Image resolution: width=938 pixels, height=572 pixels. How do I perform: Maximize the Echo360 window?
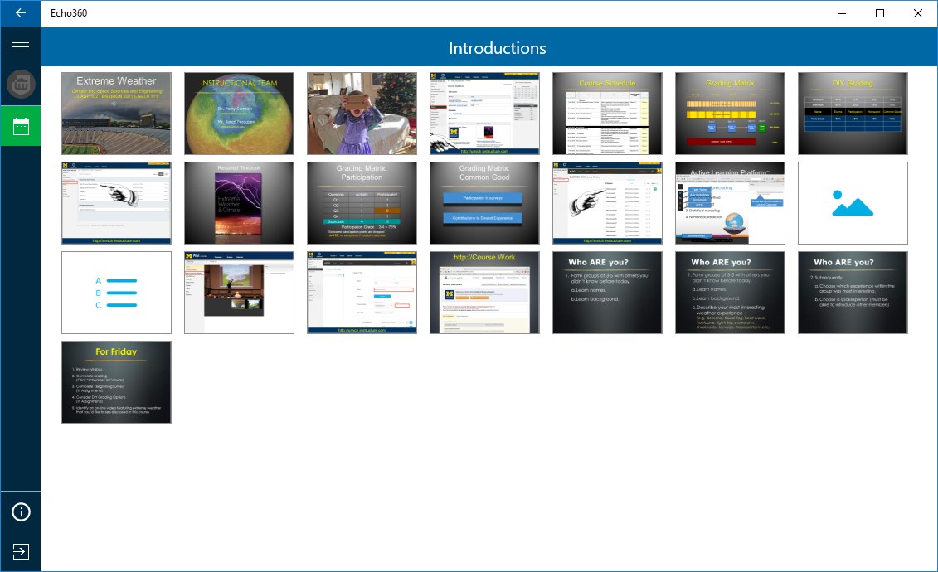click(879, 13)
